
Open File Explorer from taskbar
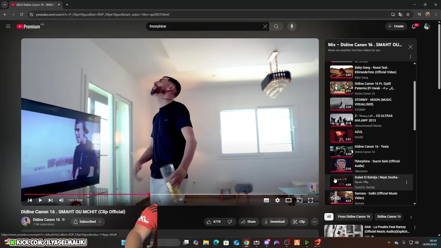tap(206, 242)
